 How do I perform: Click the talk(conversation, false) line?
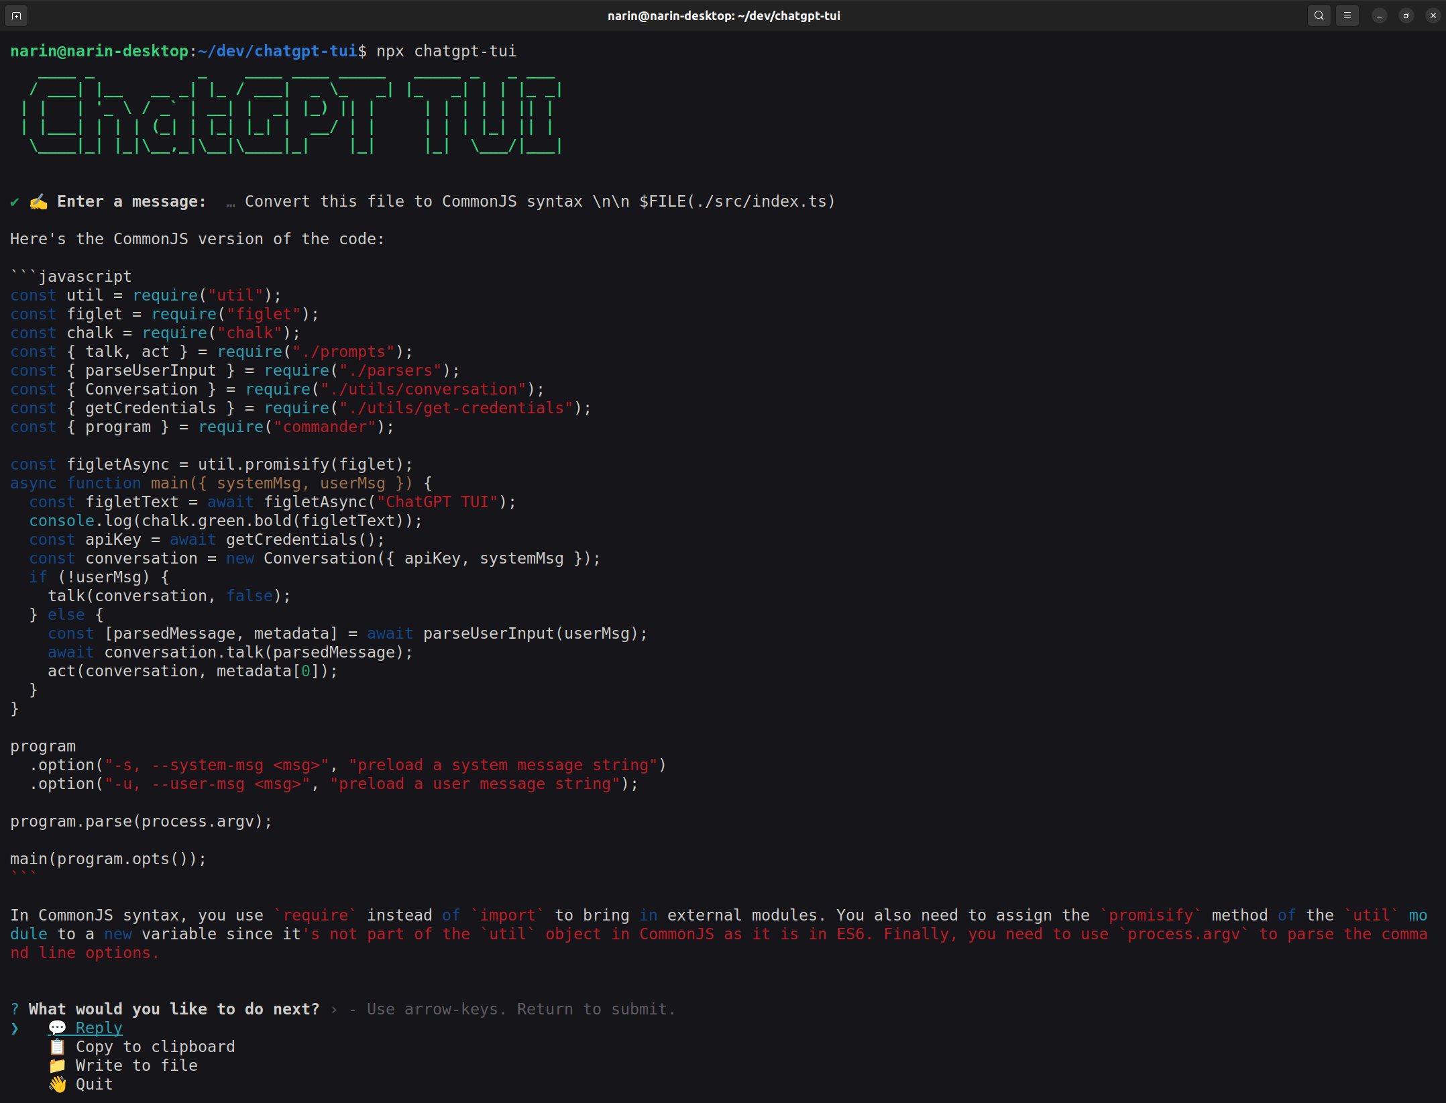pyautogui.click(x=169, y=596)
